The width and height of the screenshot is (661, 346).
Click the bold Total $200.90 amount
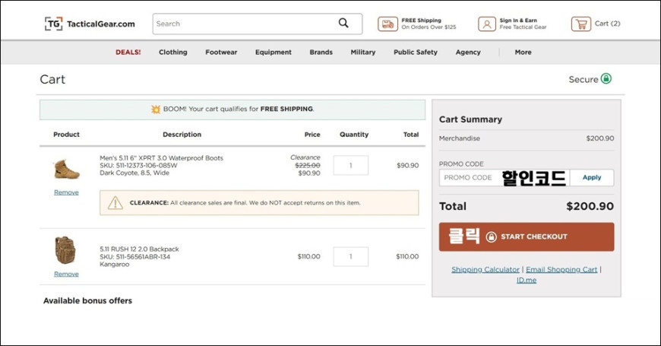tap(590, 206)
